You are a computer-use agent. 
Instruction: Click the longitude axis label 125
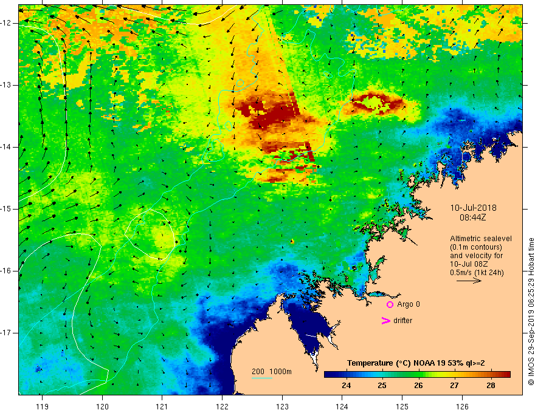click(402, 406)
